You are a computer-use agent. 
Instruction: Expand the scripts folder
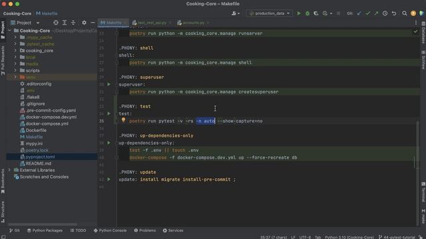[x=15, y=70]
